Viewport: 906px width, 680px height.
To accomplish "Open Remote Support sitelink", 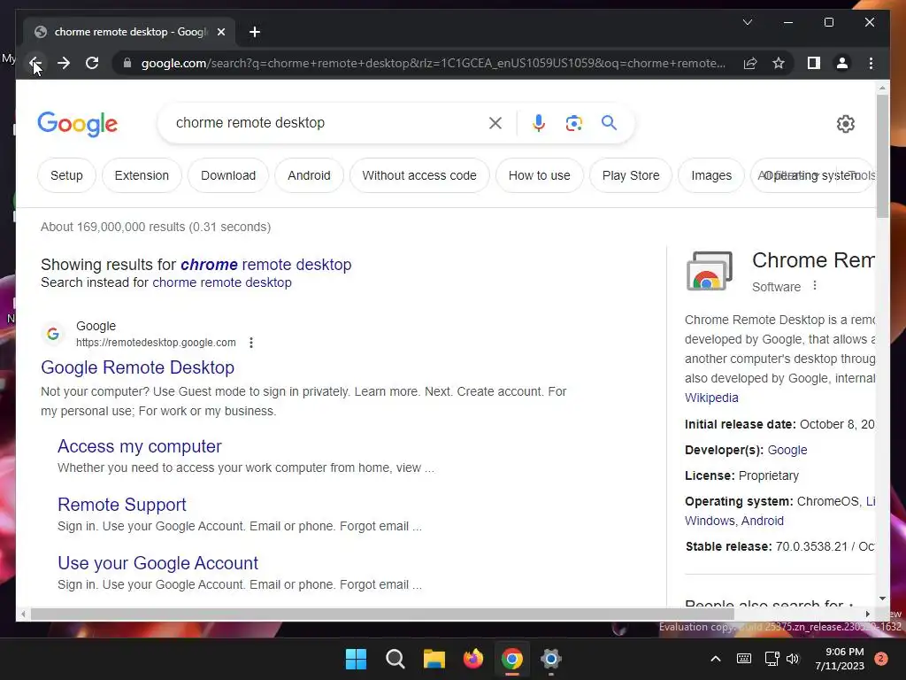I will [x=122, y=504].
